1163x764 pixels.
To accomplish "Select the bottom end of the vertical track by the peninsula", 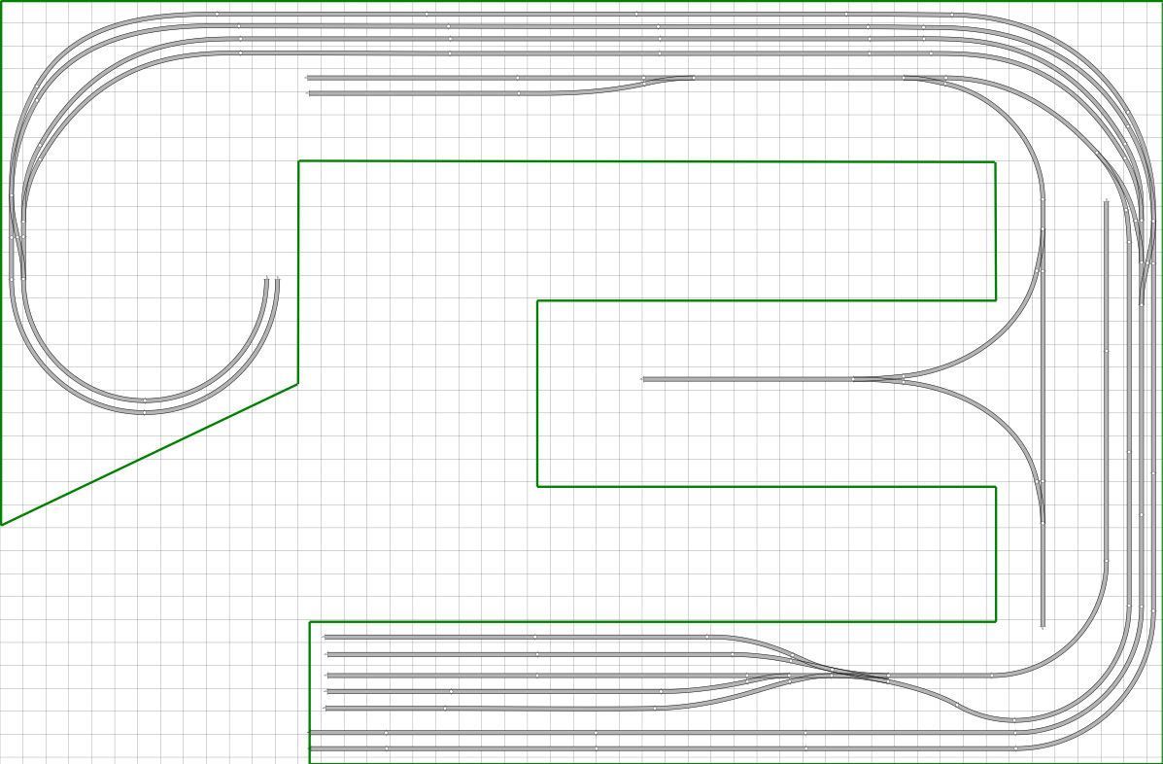I will (1043, 625).
